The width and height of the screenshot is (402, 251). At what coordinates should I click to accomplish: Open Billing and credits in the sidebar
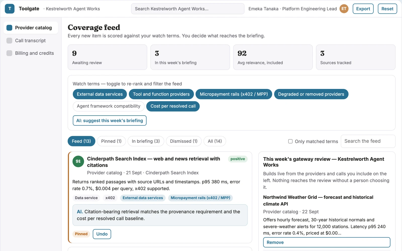pyautogui.click(x=31, y=53)
